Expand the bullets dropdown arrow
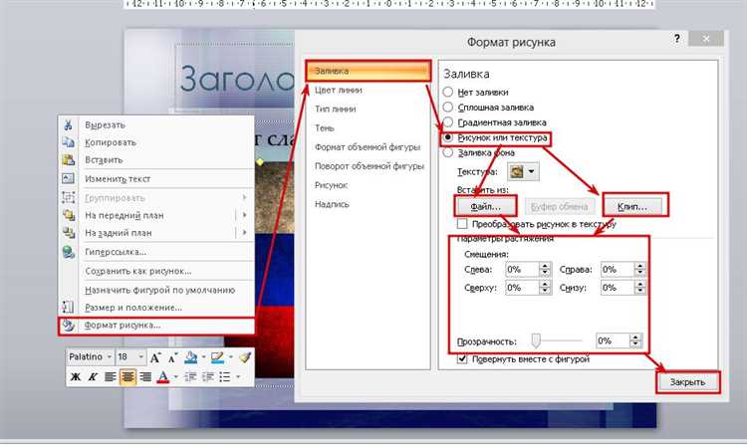 [238, 377]
